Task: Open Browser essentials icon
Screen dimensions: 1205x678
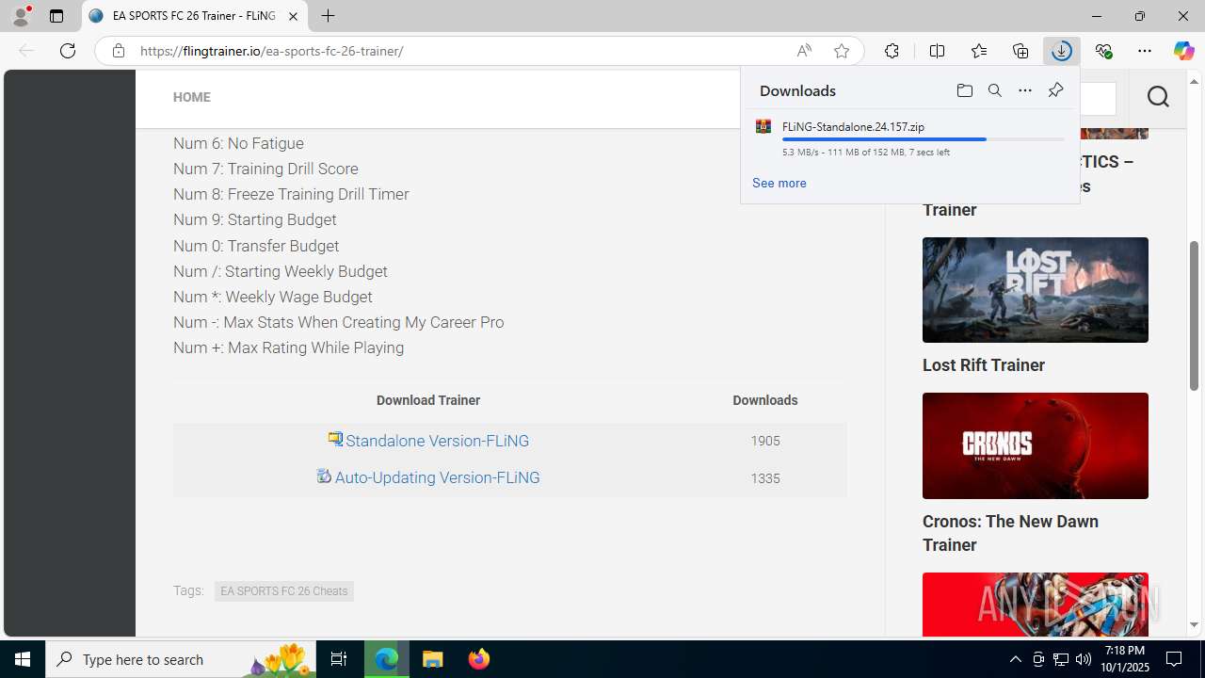Action: (x=1103, y=51)
